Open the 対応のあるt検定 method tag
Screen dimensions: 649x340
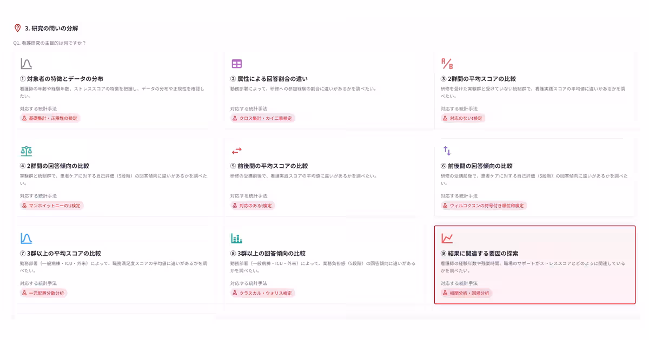click(x=253, y=206)
